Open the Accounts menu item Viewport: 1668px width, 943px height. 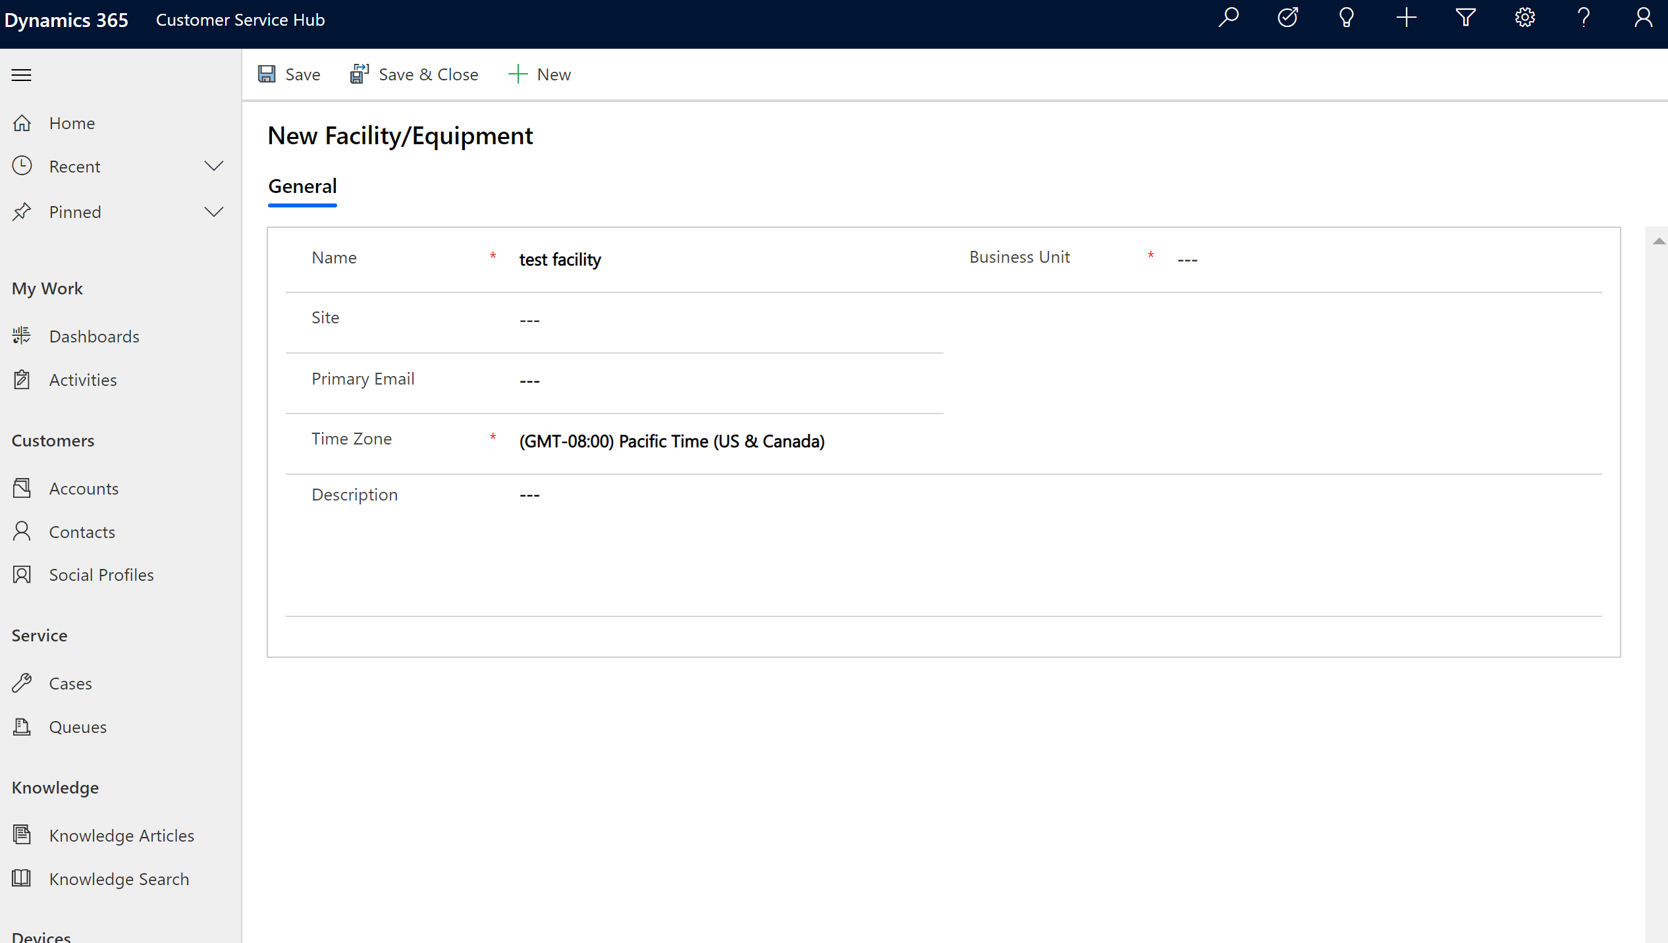[82, 487]
